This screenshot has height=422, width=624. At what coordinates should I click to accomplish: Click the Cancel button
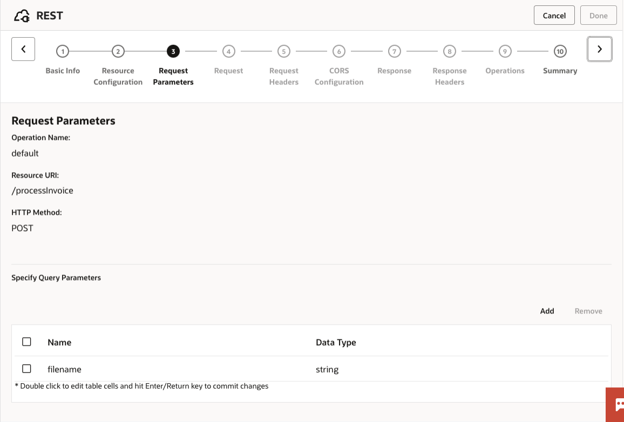point(554,16)
